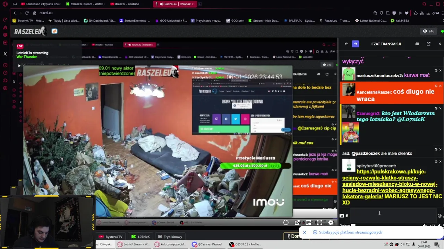The image size is (444, 249).
Task: Open the Strumyk.TV bookmark
Action: pos(28,21)
